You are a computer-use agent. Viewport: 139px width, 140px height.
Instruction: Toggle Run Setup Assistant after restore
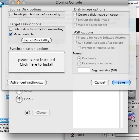[75, 43]
